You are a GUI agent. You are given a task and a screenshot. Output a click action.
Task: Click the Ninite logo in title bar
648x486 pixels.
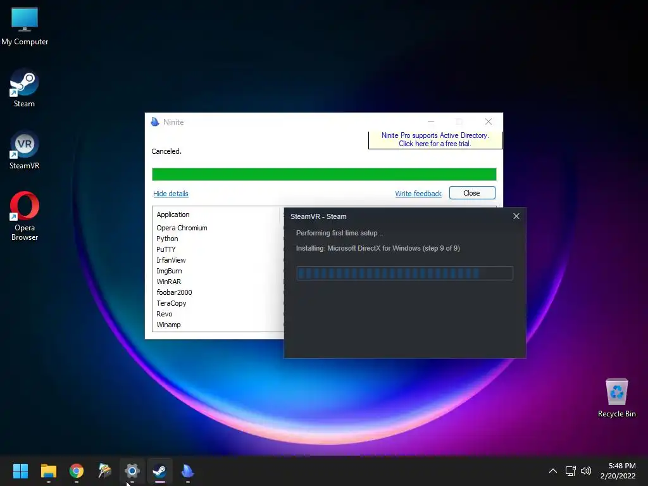click(155, 122)
